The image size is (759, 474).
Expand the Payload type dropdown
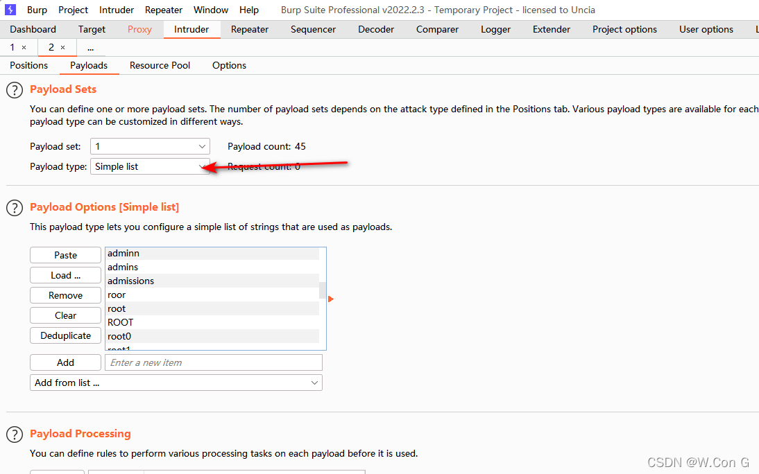[x=150, y=166]
